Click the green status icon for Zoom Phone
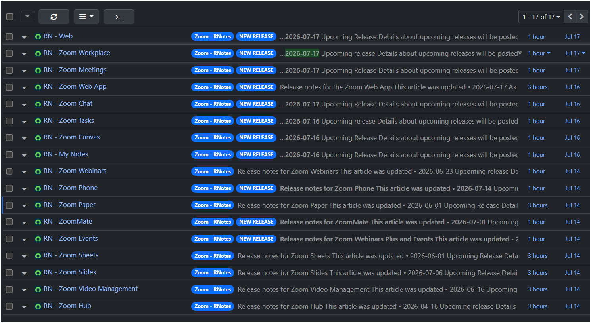 38,188
